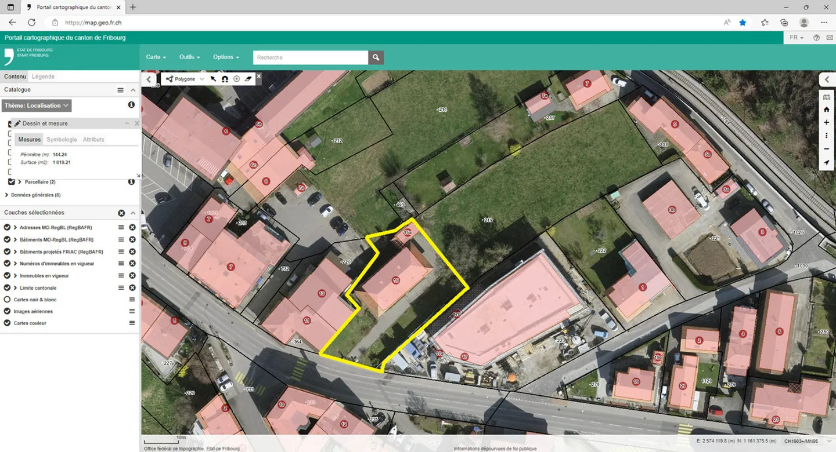Zoom in using the plus icon
Screen dimensions: 836x452
[x=827, y=122]
